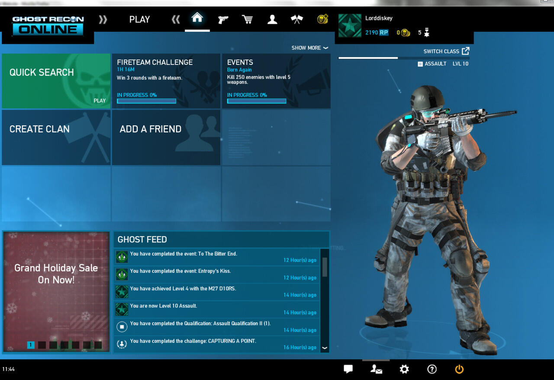Image resolution: width=554 pixels, height=380 pixels.
Task: Open the Grand Holiday Sale banner
Action: tap(56, 291)
